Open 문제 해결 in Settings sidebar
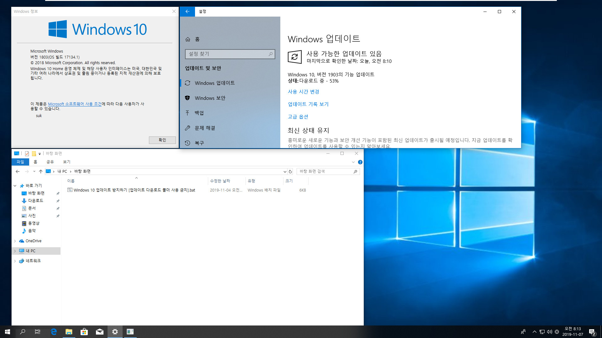This screenshot has width=602, height=338. point(230,128)
